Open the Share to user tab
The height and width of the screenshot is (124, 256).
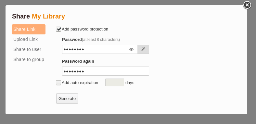[27, 49]
